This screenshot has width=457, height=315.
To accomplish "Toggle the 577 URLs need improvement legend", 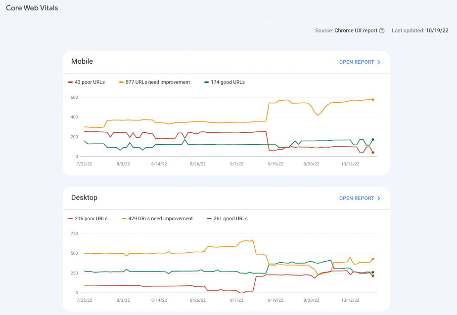I will pos(154,82).
